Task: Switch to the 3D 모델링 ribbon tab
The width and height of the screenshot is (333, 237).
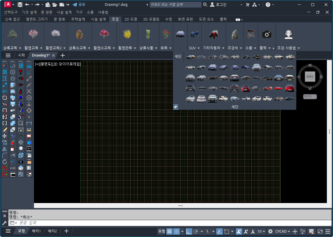Action: click(151, 19)
